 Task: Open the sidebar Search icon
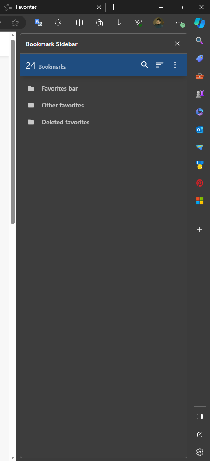(x=200, y=40)
